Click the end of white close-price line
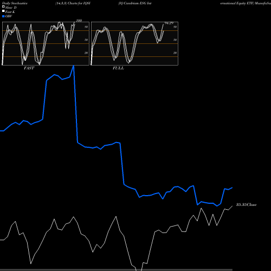Viewport: 271px width, 271px height. pyautogui.click(x=232, y=206)
